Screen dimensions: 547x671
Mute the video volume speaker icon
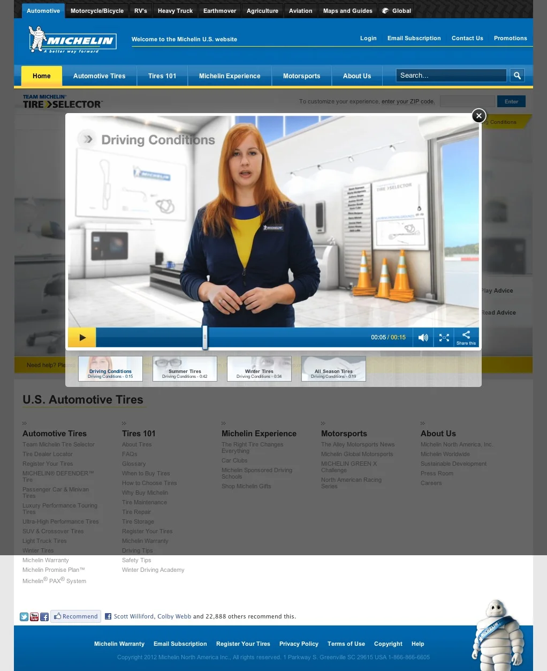423,338
